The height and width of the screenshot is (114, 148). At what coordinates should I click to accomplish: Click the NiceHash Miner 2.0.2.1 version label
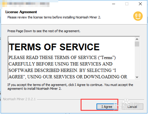pos(19,99)
